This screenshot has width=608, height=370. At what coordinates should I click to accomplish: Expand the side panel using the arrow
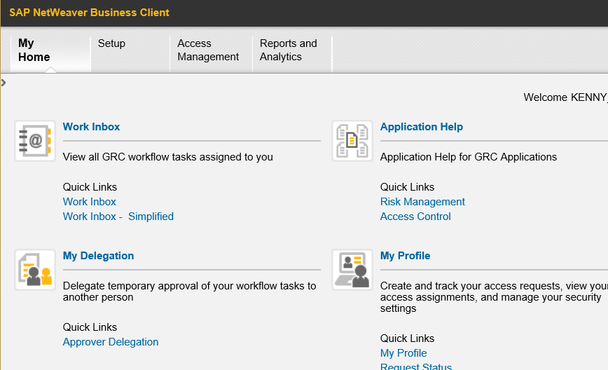pyautogui.click(x=4, y=83)
